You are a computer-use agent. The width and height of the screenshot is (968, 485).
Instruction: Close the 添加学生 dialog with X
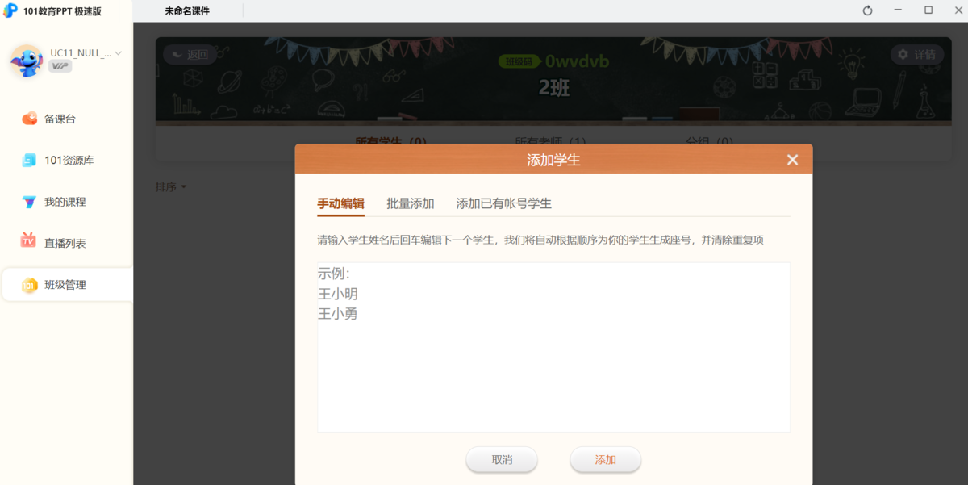(x=792, y=160)
